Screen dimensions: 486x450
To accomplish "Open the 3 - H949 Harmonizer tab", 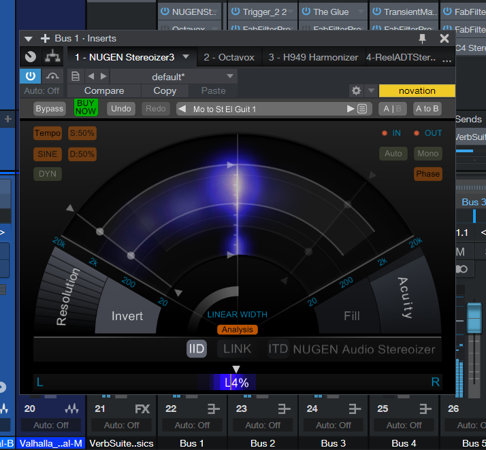I will click(312, 57).
